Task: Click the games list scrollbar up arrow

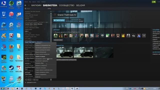Action: coord(51,14)
